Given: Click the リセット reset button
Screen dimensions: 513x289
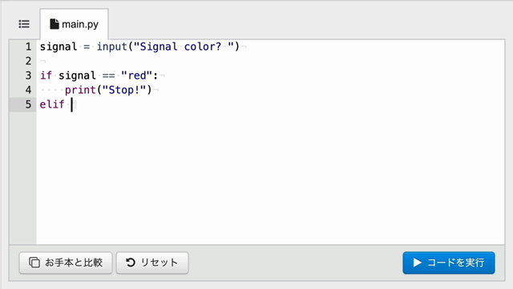Looking at the screenshot, I should point(152,263).
